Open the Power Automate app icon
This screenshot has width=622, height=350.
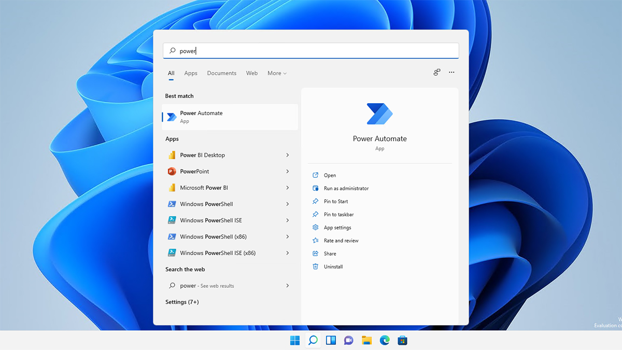pos(171,117)
